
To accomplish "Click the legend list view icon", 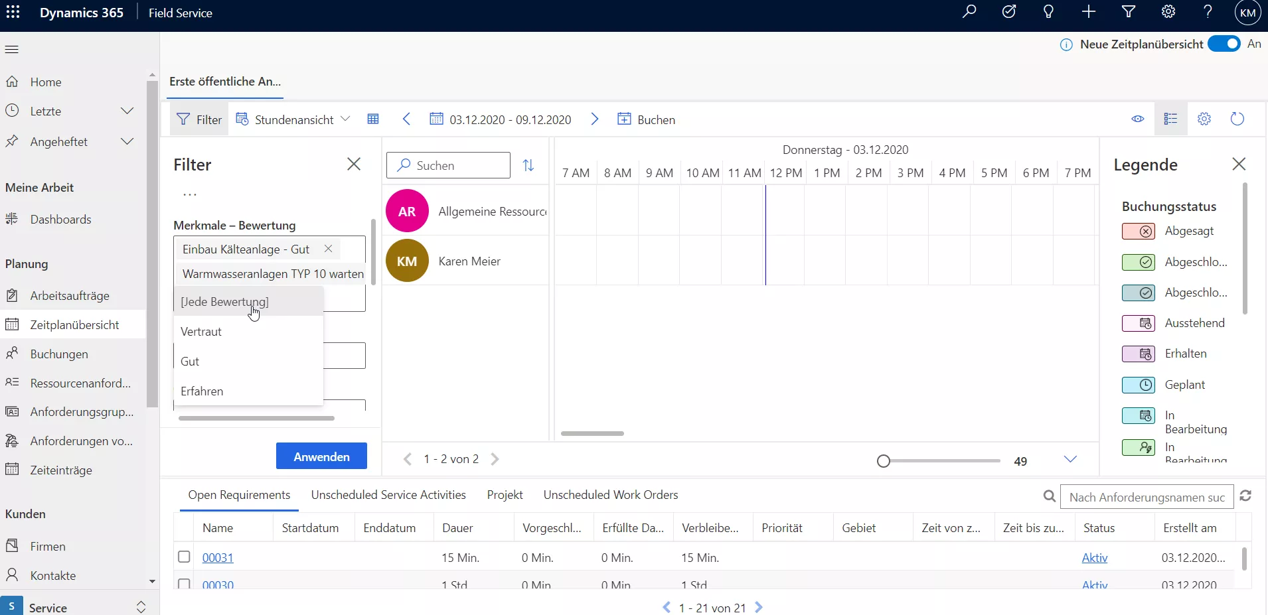I will pyautogui.click(x=1170, y=119).
